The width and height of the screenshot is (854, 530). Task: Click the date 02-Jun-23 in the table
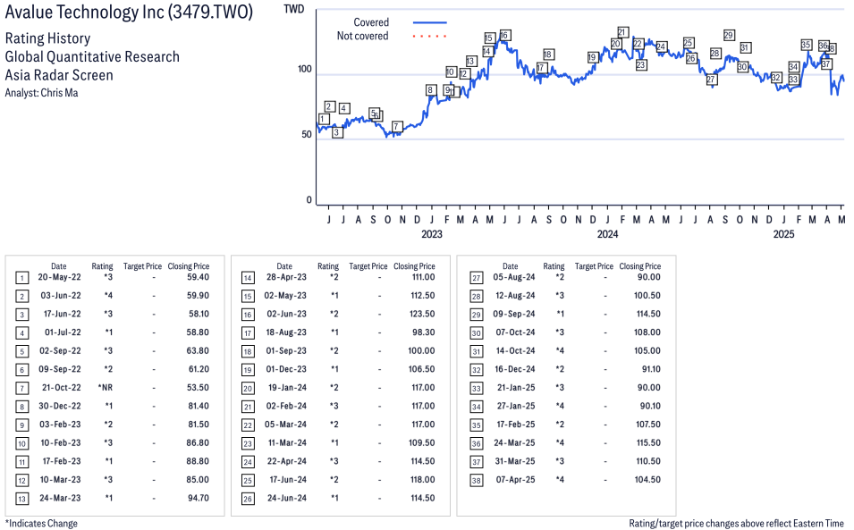[x=285, y=314]
